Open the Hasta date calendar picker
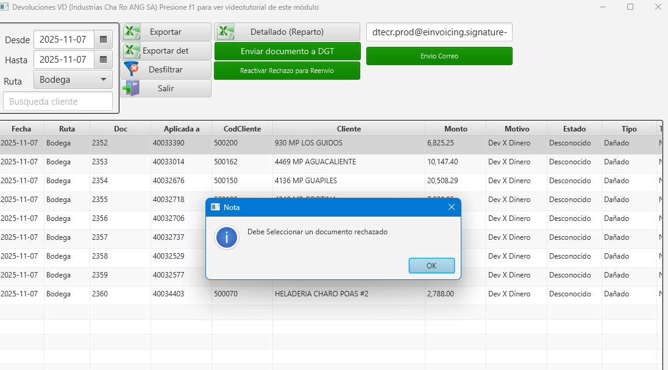This screenshot has height=370, width=668. tap(103, 60)
